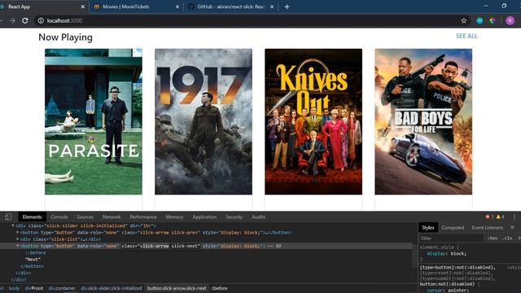Open the purple profile avatar
The image size is (521, 293).
[510, 20]
